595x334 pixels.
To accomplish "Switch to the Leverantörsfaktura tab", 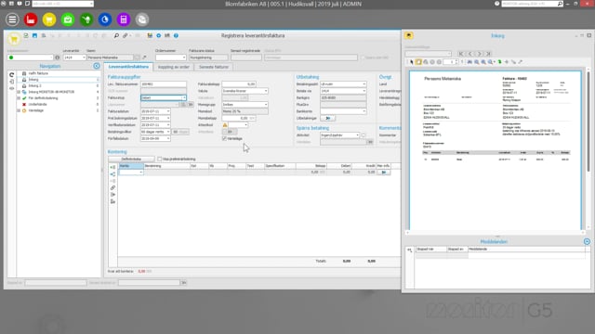I will coord(128,67).
